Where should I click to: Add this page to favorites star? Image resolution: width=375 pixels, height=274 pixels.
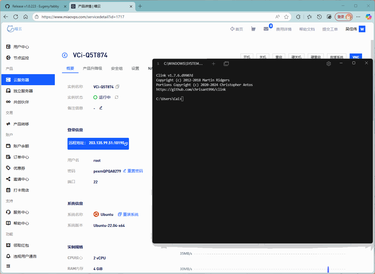click(286, 17)
